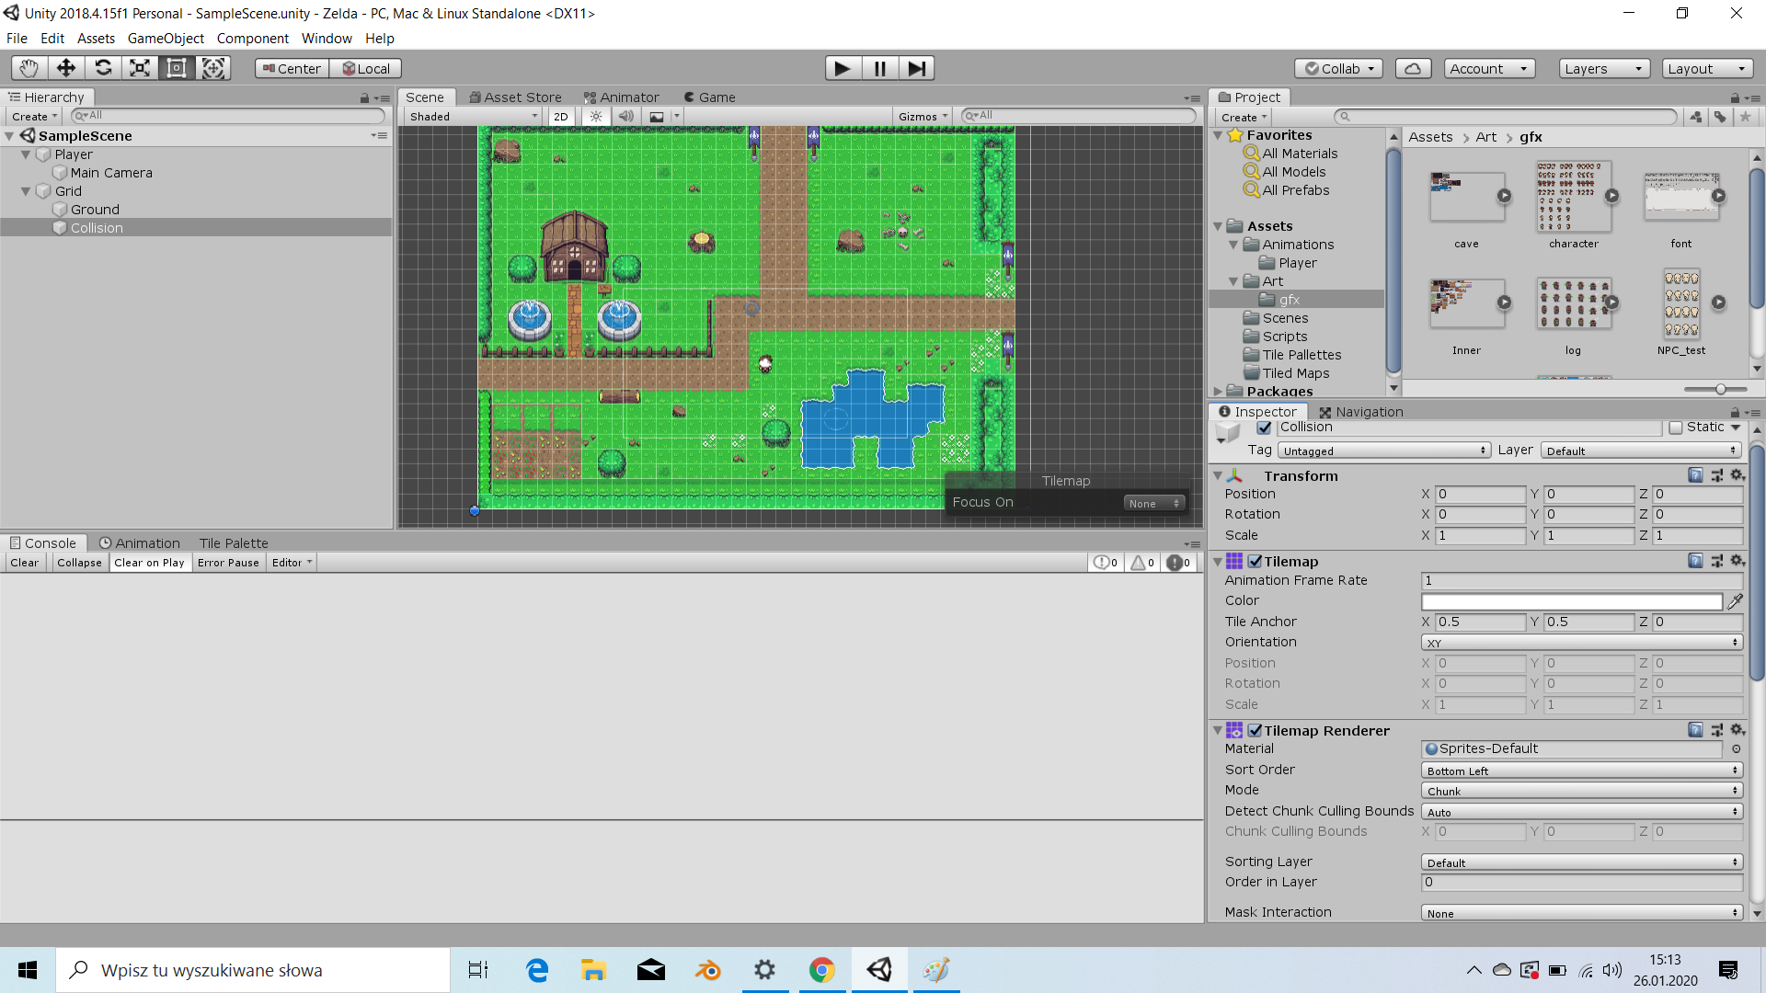Click the Tilemap color eyedropper
This screenshot has width=1766, height=993.
1735,601
